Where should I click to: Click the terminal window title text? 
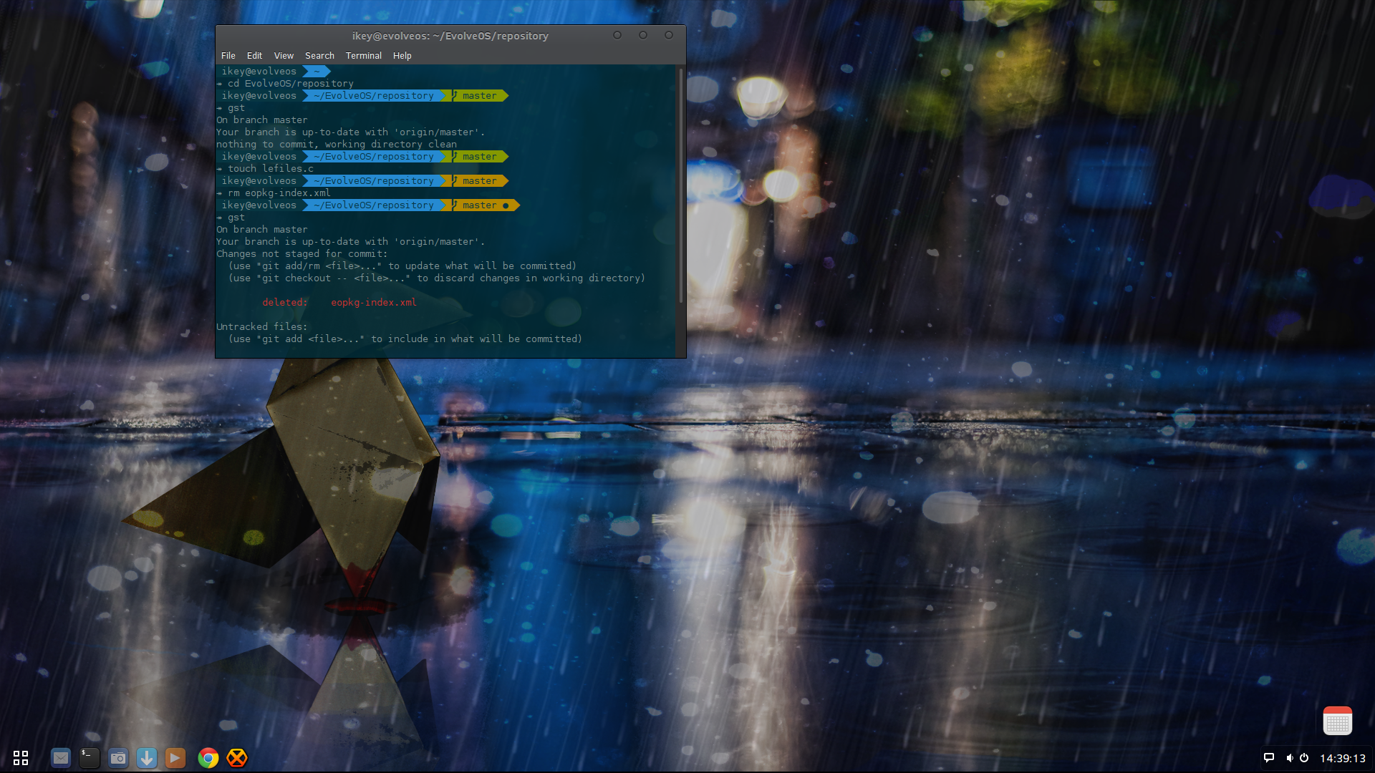tap(450, 36)
